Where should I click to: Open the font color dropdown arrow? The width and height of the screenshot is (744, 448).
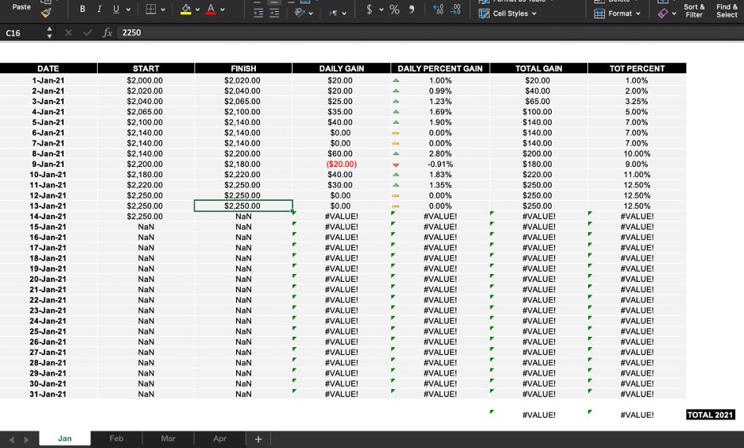pyautogui.click(x=223, y=10)
